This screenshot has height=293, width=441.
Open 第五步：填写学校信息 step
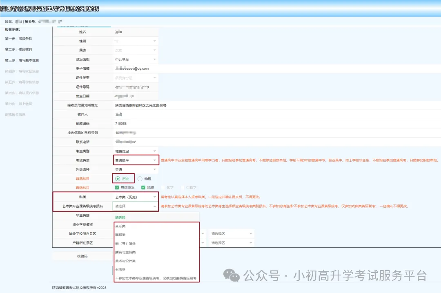click(22, 82)
